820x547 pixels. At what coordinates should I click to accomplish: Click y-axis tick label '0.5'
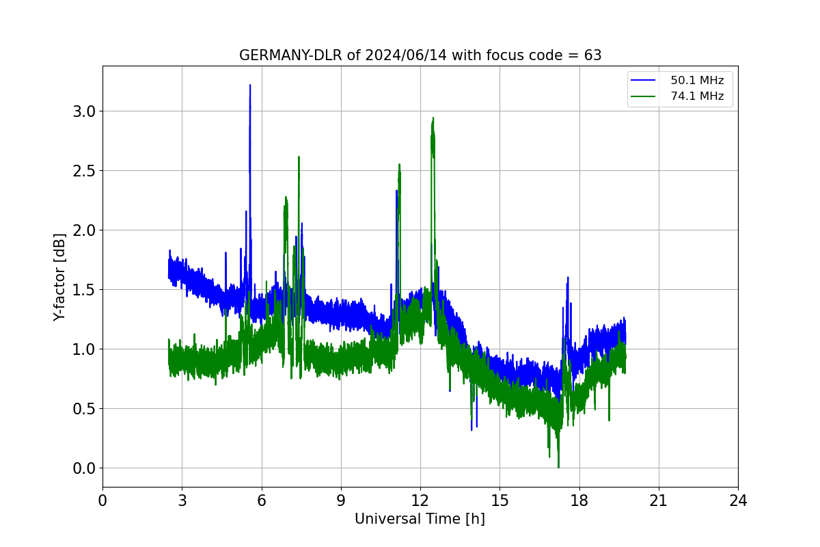[84, 409]
